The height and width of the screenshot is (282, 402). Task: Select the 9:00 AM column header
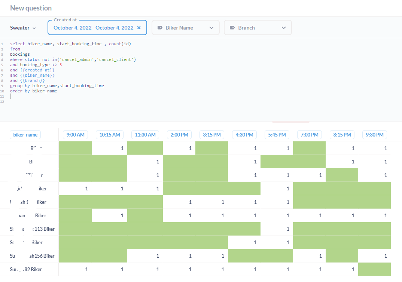point(75,135)
